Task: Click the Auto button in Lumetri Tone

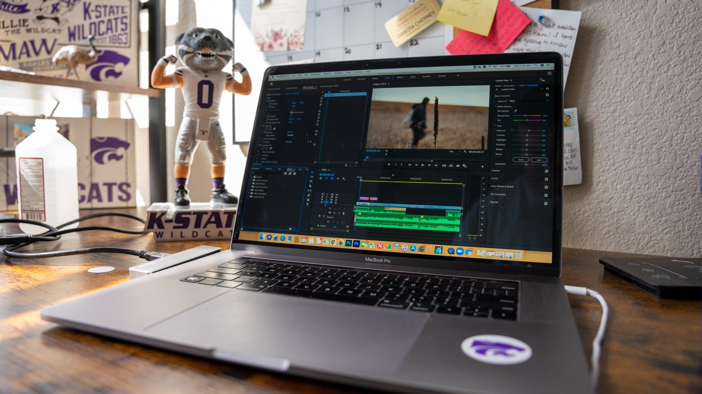Action: (x=539, y=160)
